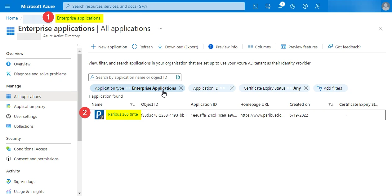Focus the search by application name field
Viewport: 392px width, 196px height.
tap(135, 77)
